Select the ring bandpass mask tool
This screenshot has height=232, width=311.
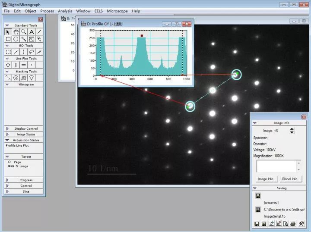pyautogui.click(x=16, y=78)
